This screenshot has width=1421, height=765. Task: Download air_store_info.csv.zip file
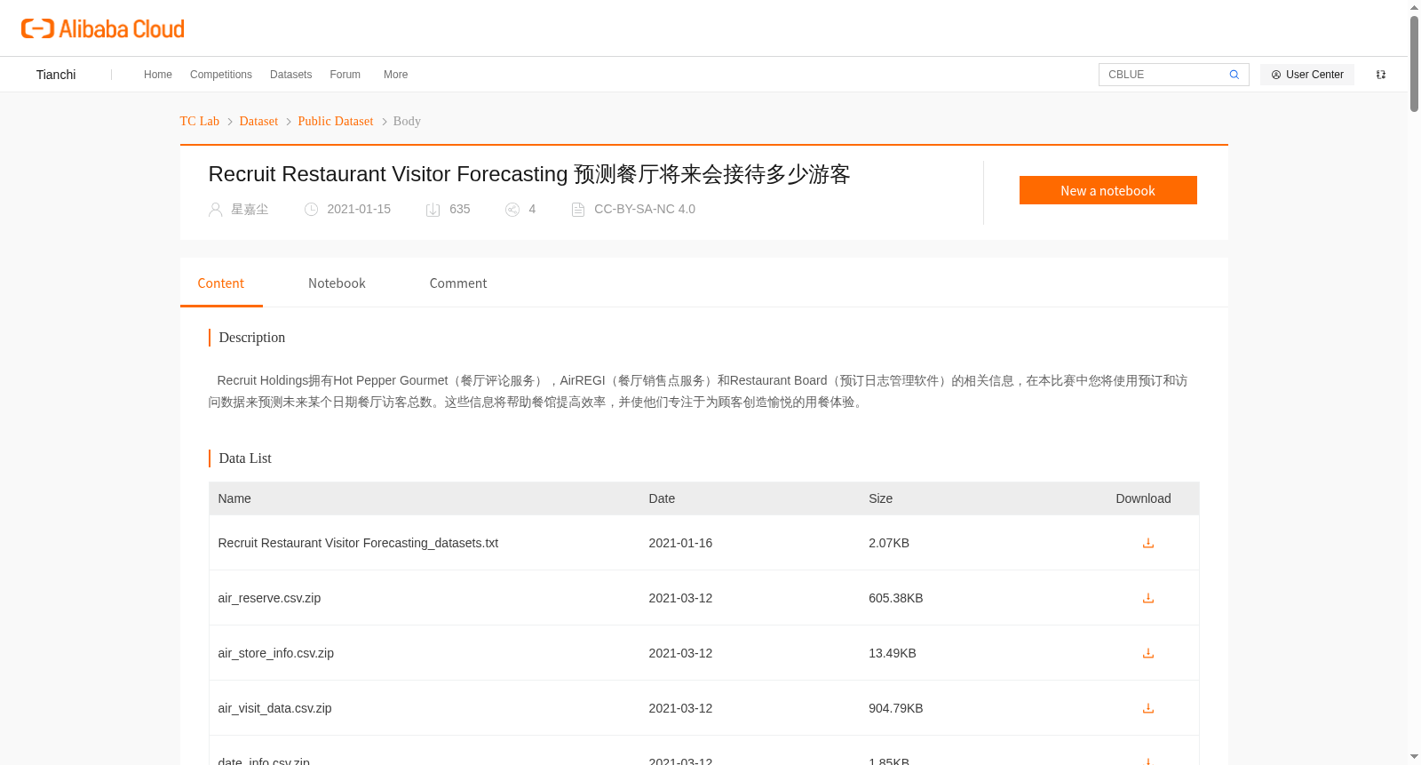pyautogui.click(x=1148, y=653)
